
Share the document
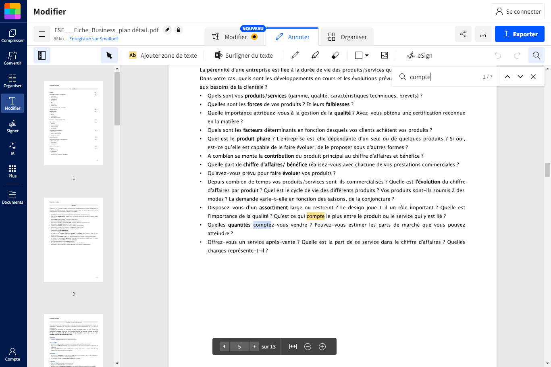pyautogui.click(x=463, y=34)
